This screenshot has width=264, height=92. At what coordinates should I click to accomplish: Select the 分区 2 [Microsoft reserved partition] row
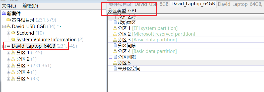pos(186,34)
